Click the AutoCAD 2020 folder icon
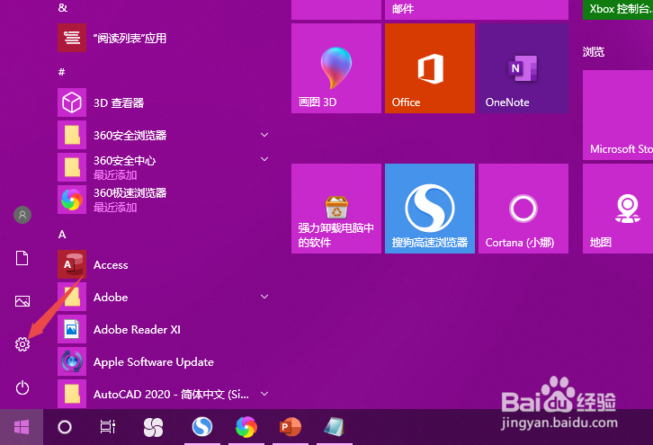The height and width of the screenshot is (445, 653). click(x=72, y=394)
